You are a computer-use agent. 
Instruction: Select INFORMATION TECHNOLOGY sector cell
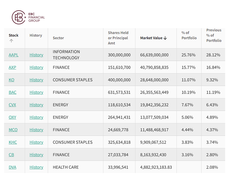point(66,55)
